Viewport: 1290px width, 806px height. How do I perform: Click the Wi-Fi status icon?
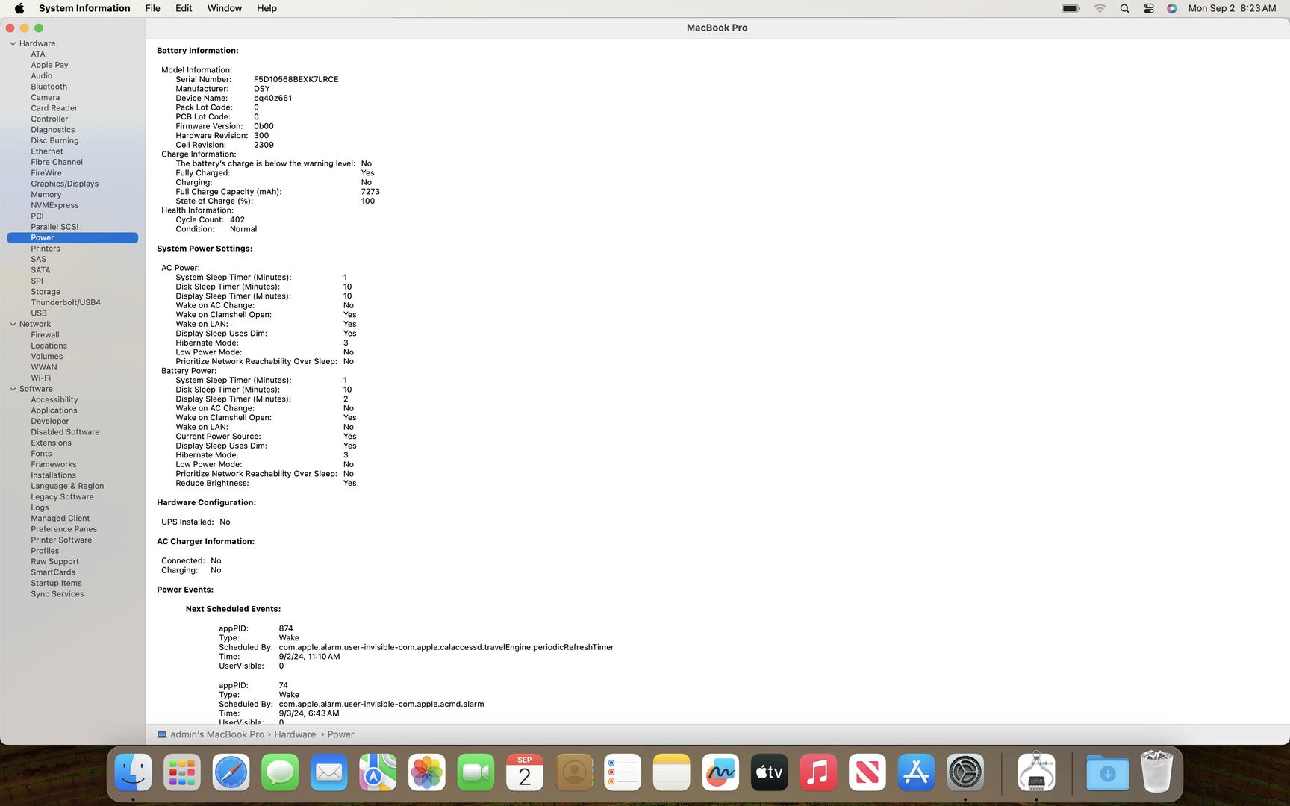(x=1100, y=9)
